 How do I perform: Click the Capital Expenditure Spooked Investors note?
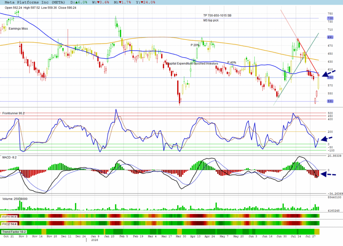[192, 63]
